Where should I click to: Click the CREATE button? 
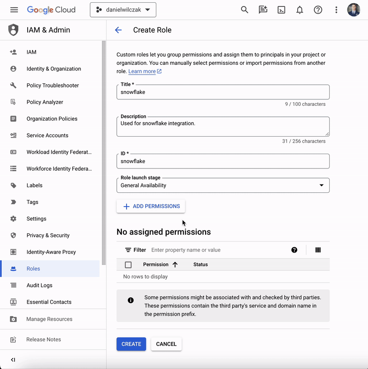[131, 344]
